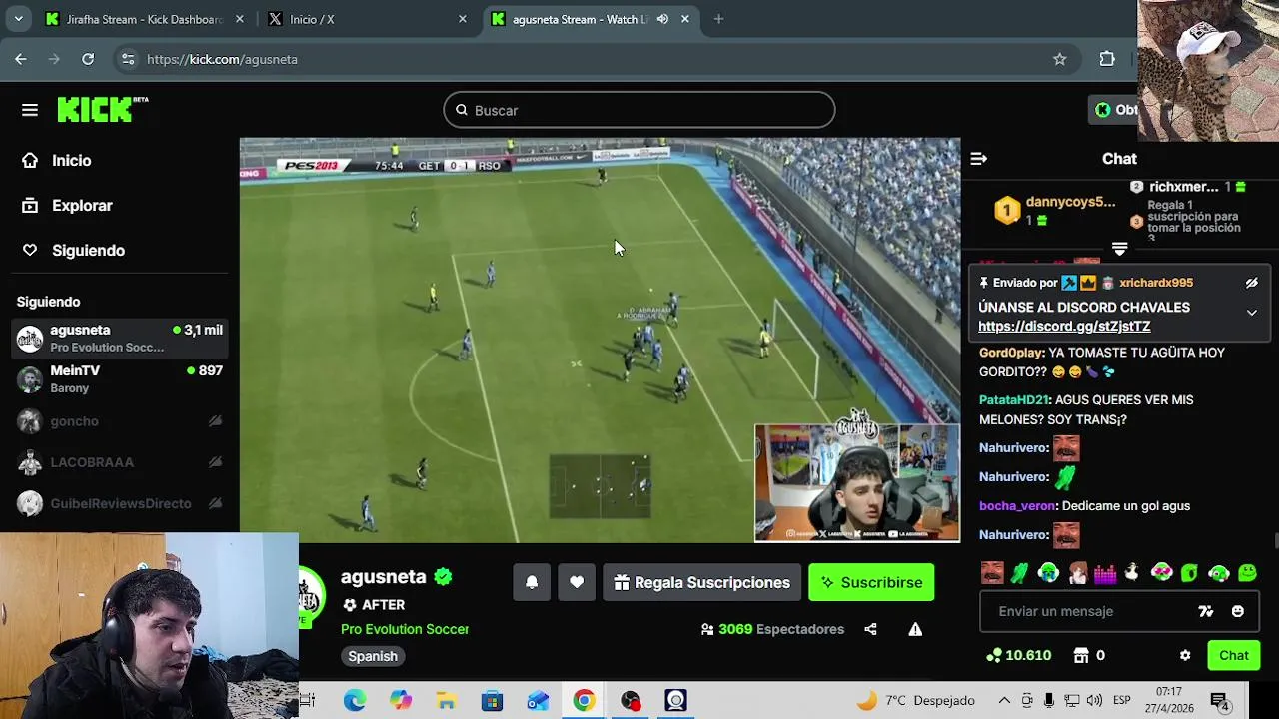The width and height of the screenshot is (1279, 719).
Task: Open goncho channel in following list
Action: click(x=120, y=421)
